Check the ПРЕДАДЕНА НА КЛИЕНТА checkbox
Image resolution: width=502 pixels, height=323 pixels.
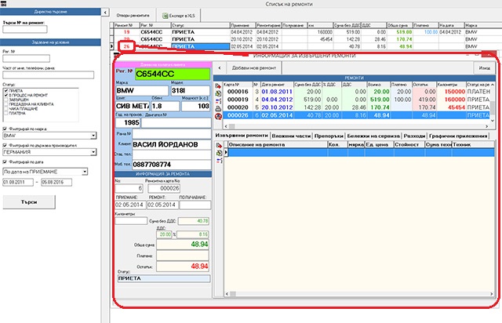coord(6,104)
